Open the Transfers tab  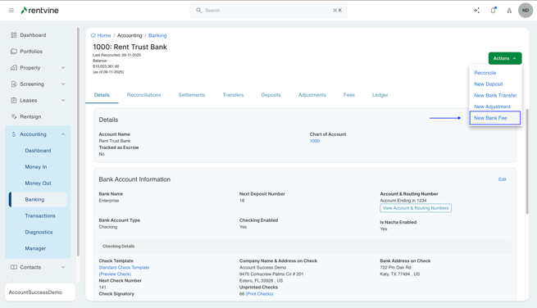coord(233,95)
